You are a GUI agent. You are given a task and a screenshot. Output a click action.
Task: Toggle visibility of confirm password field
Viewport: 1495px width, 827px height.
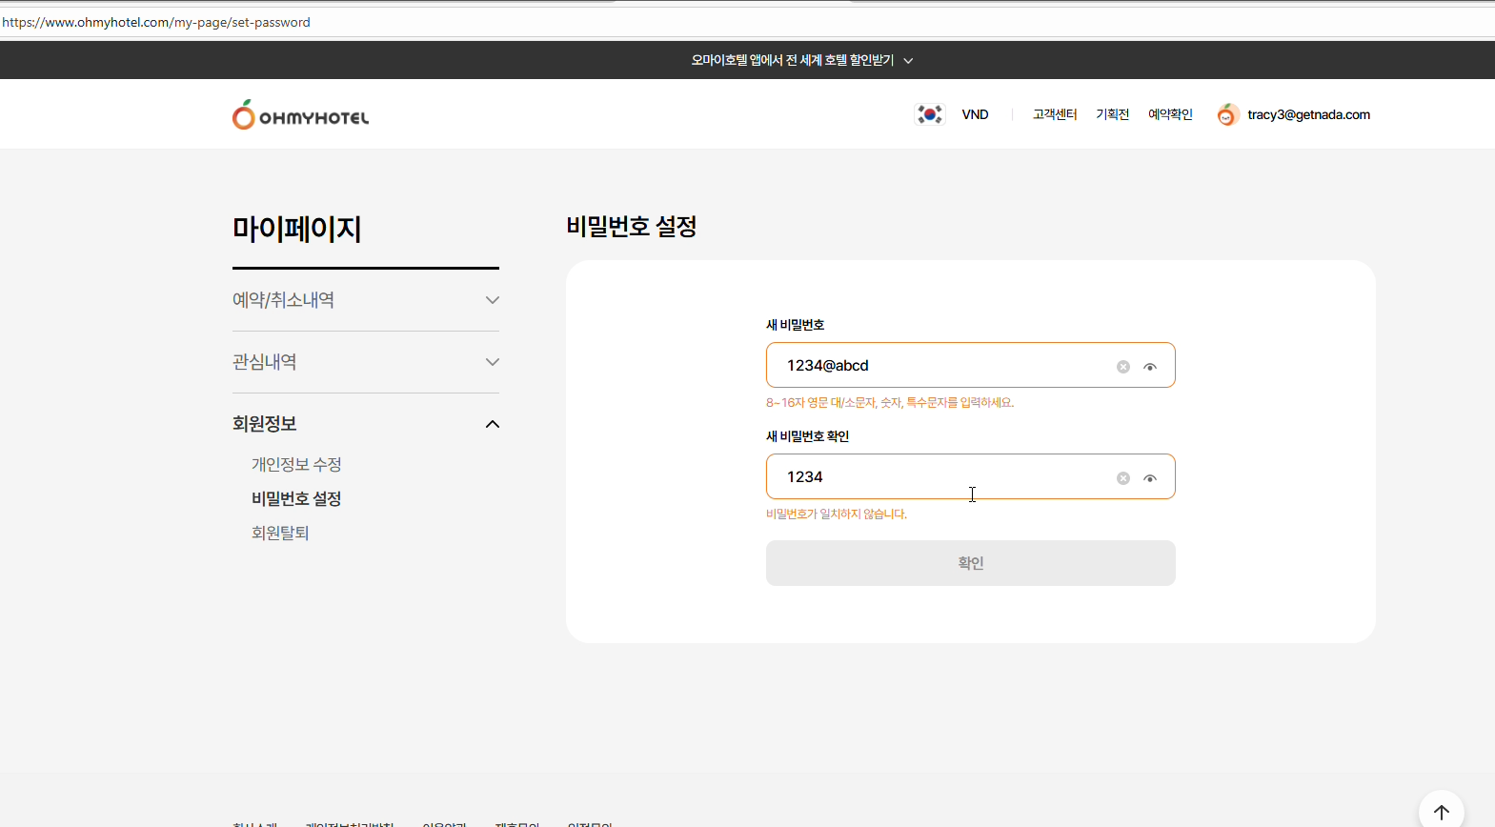[1150, 478]
